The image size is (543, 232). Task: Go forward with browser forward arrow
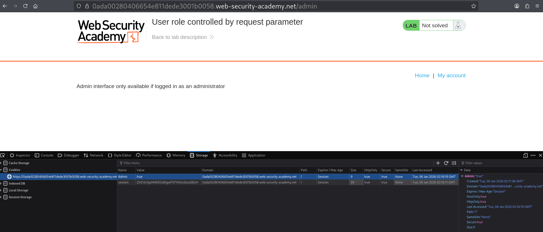15,6
